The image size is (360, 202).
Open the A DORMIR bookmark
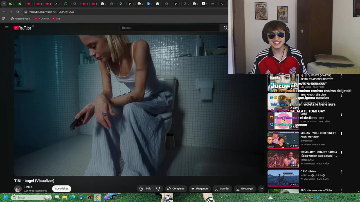click(42, 19)
